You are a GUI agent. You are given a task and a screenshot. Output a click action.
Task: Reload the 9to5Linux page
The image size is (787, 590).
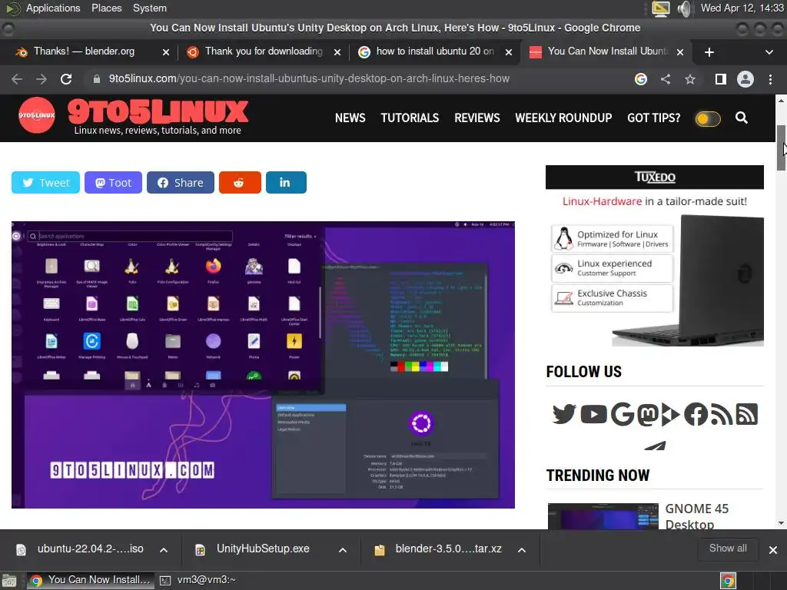pos(66,79)
